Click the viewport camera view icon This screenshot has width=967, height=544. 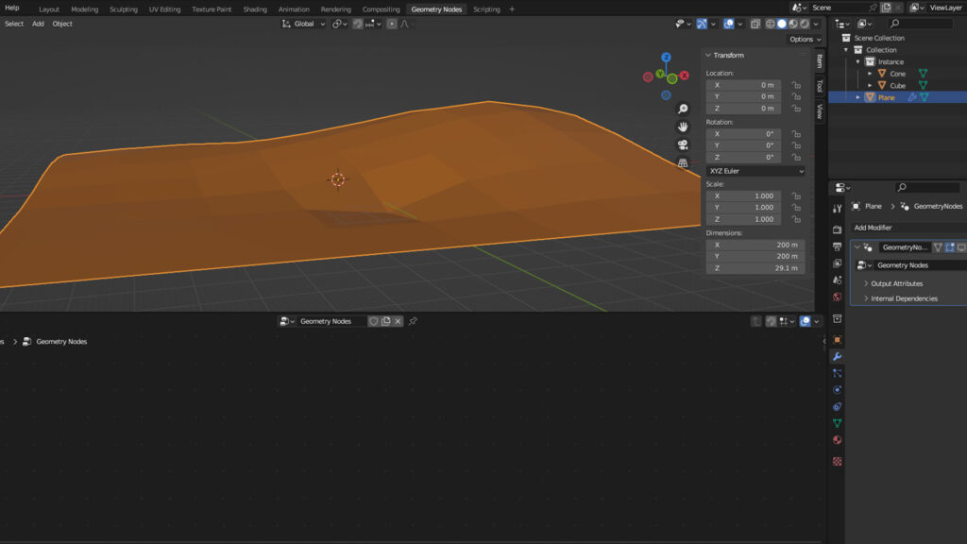[683, 144]
